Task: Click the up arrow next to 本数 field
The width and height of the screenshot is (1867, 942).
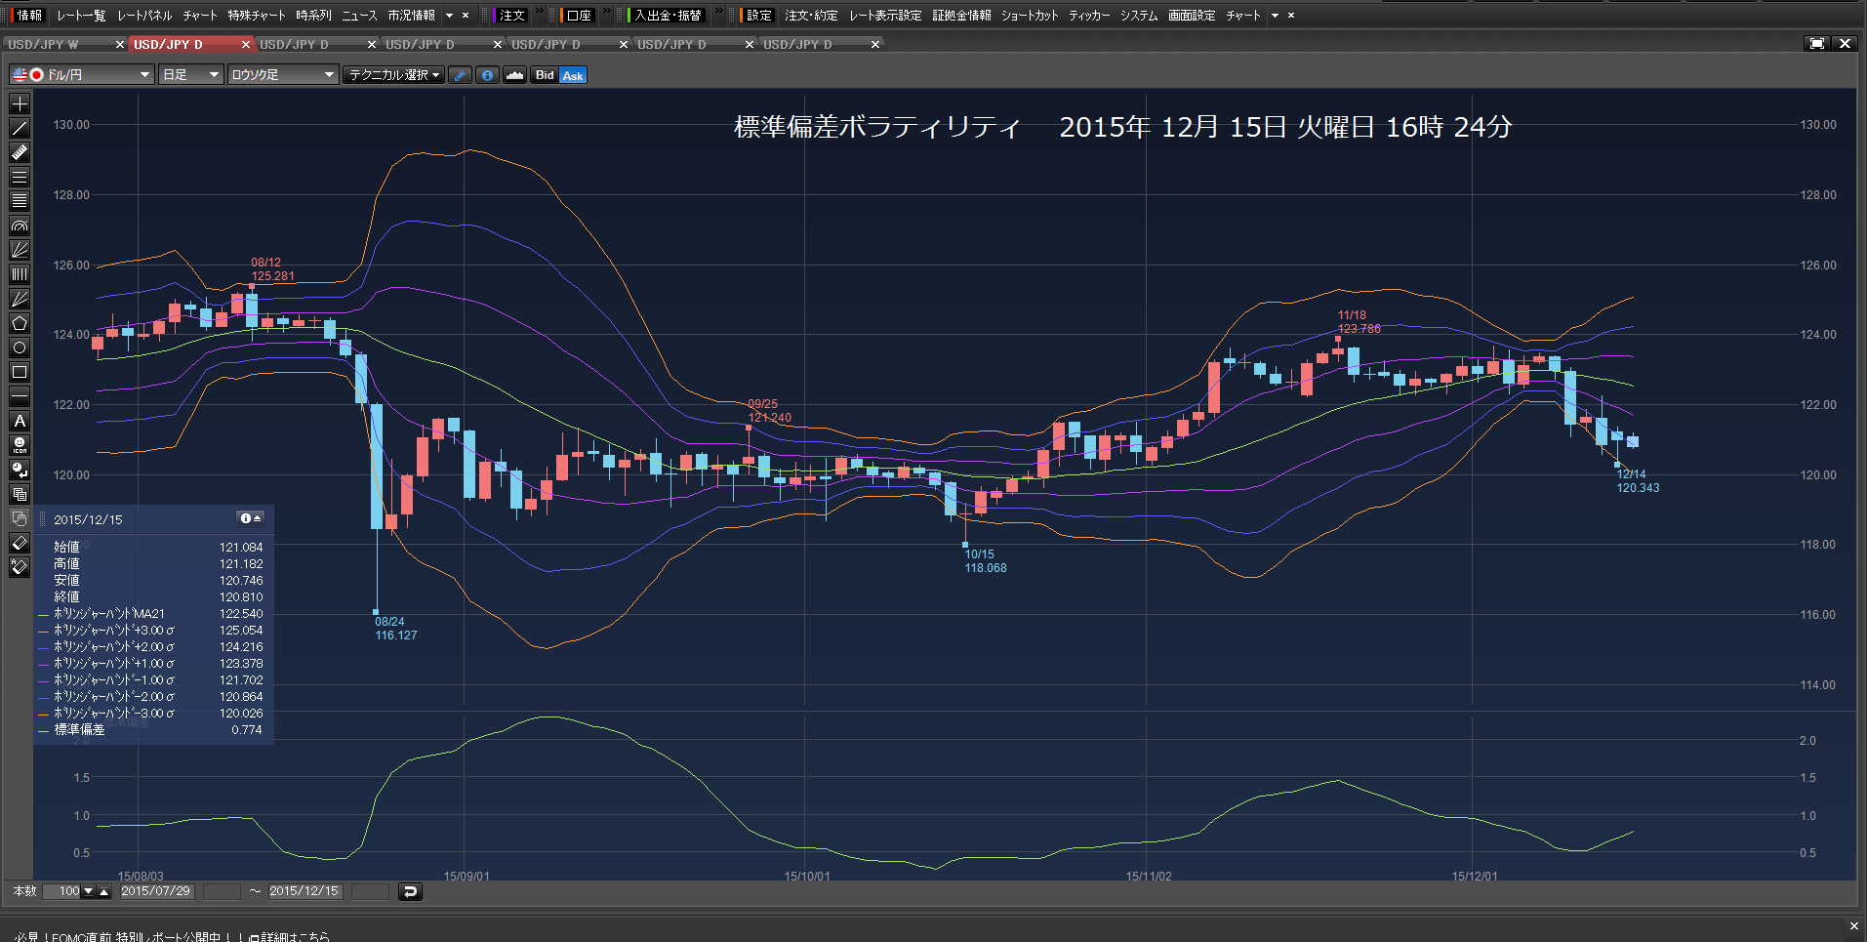Action: tap(104, 891)
